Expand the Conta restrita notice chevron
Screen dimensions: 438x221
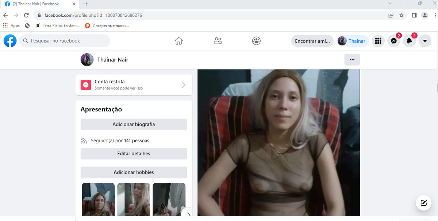tap(184, 85)
